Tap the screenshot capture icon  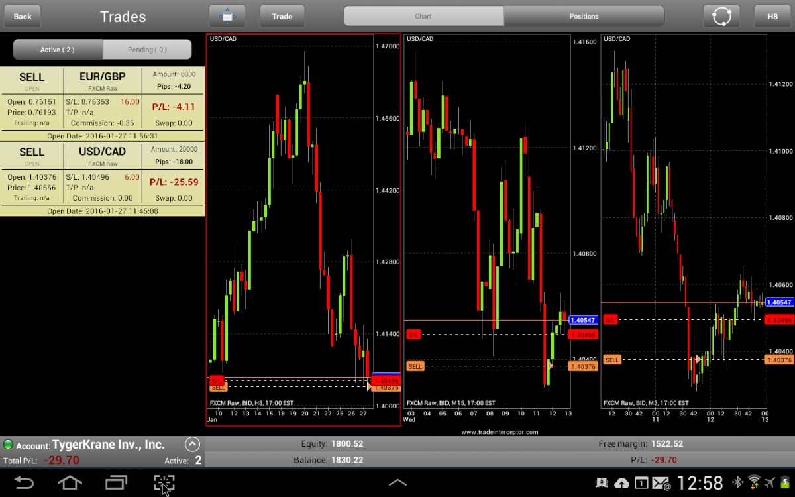click(164, 483)
